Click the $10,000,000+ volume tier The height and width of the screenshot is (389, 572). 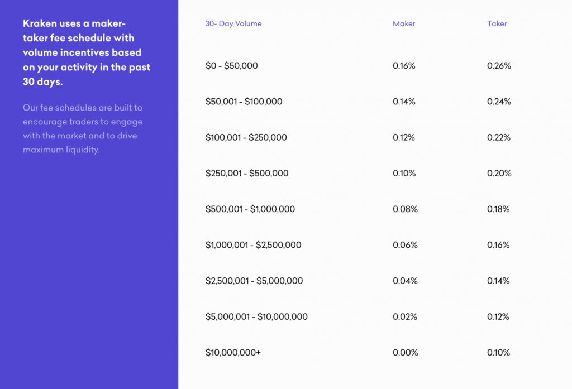233,353
